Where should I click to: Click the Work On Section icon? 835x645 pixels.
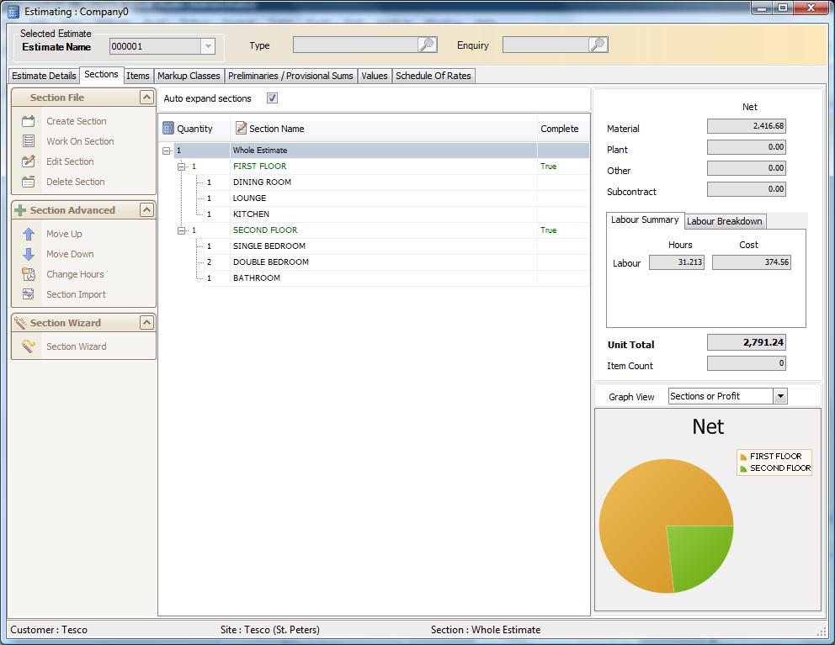click(29, 140)
